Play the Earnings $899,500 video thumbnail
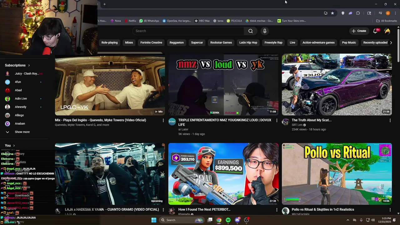The width and height of the screenshot is (400, 225). [223, 174]
